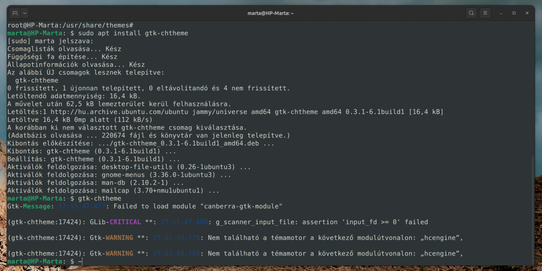Click the green Gtk-Message label
Viewport: 542px width, 271px height.
(29, 206)
